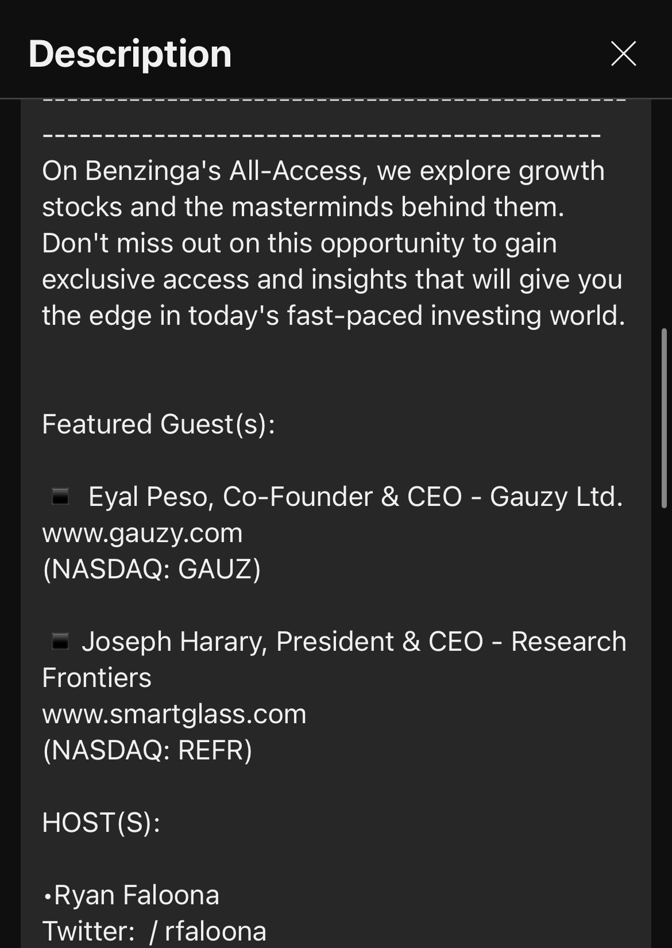Tap the "HOST(S):" heading
Viewport: 672px width, 948px height.
click(101, 823)
